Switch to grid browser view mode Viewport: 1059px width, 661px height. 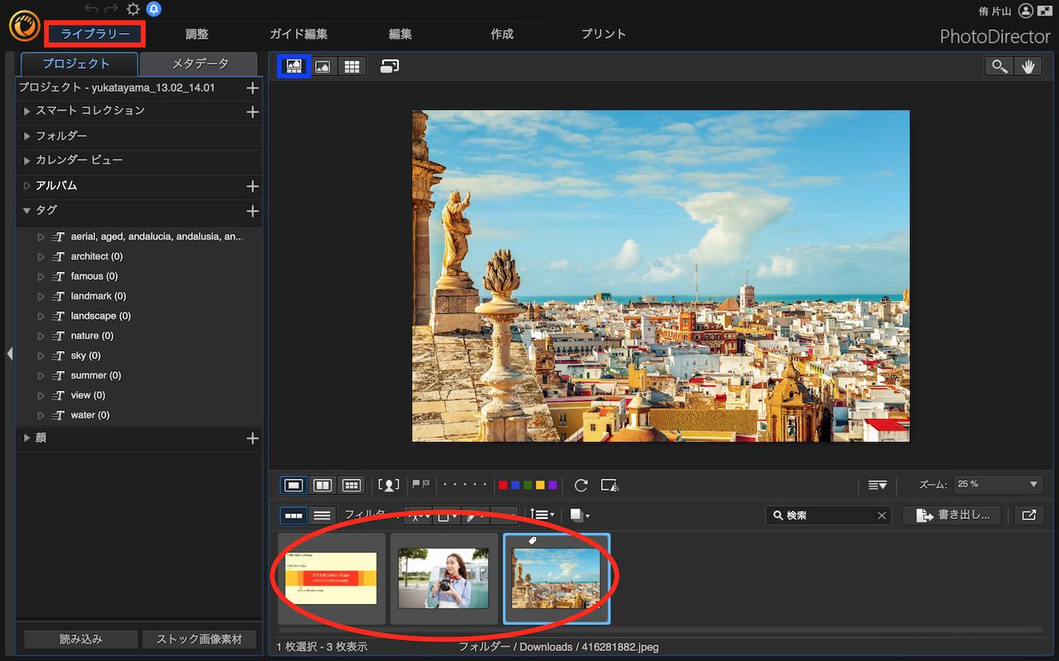(x=352, y=67)
